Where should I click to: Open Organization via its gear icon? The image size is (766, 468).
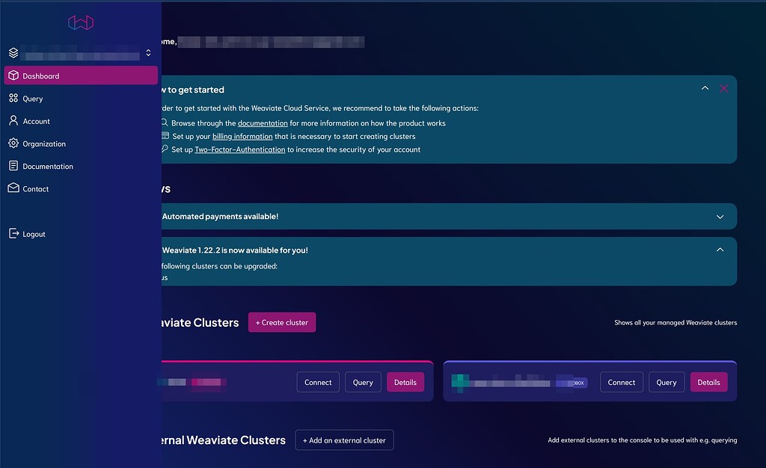click(x=13, y=143)
